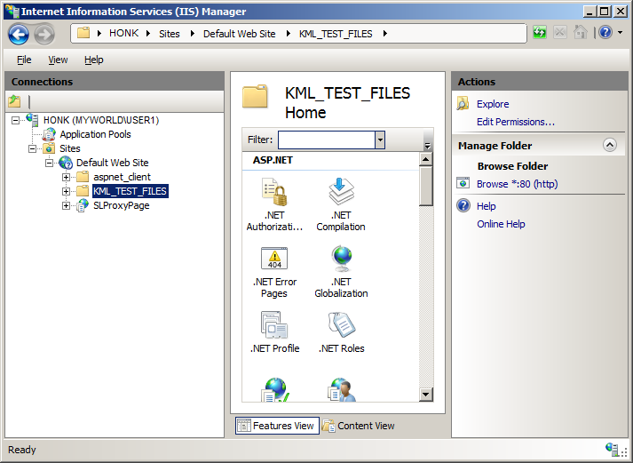Viewport: 633px width, 463px height.
Task: Select Application Pools in tree
Action: point(95,134)
